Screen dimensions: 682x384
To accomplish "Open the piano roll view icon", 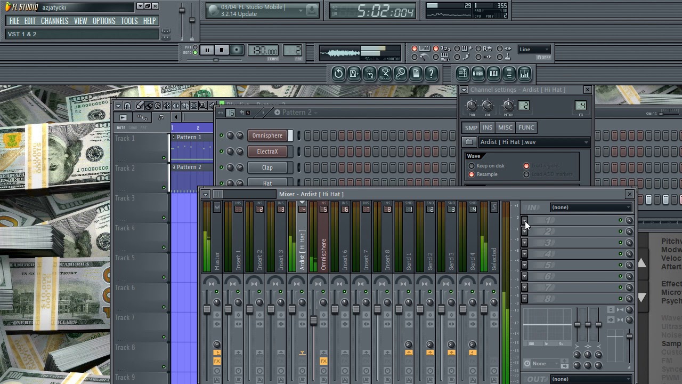I will (x=493, y=74).
